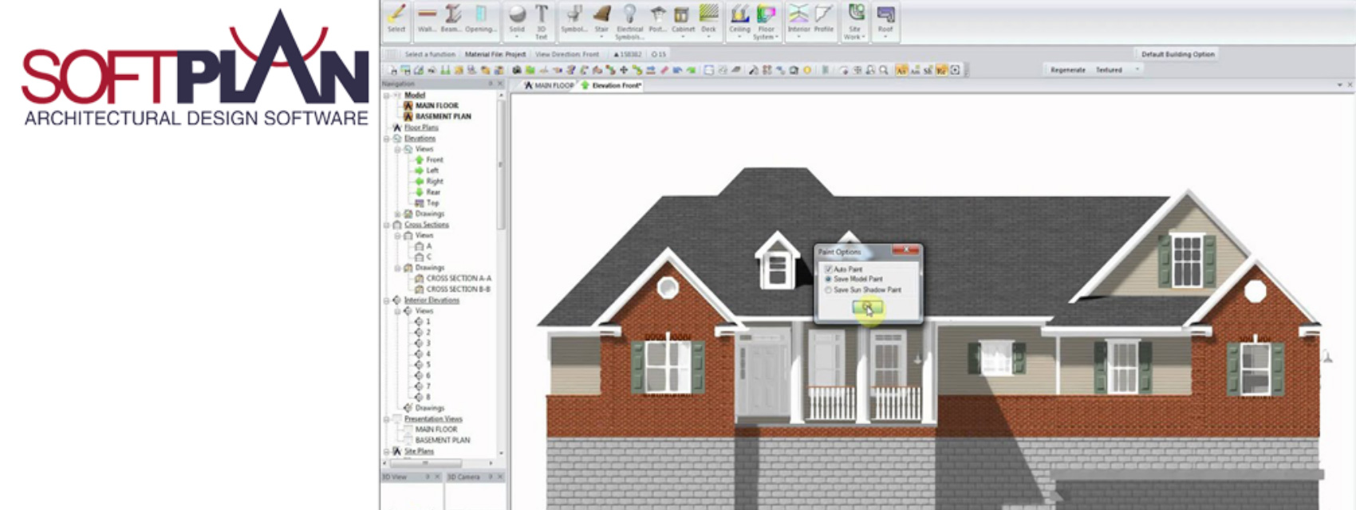This screenshot has width=1356, height=510.
Task: Toggle the Auto Paint checkbox
Action: (828, 269)
